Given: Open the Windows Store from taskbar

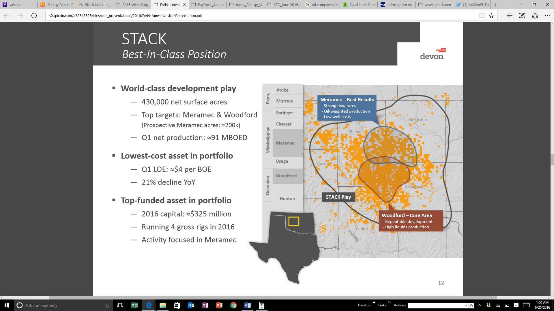Looking at the screenshot, I should pyautogui.click(x=177, y=305).
